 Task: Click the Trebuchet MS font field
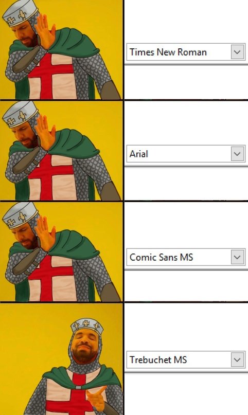(x=179, y=359)
